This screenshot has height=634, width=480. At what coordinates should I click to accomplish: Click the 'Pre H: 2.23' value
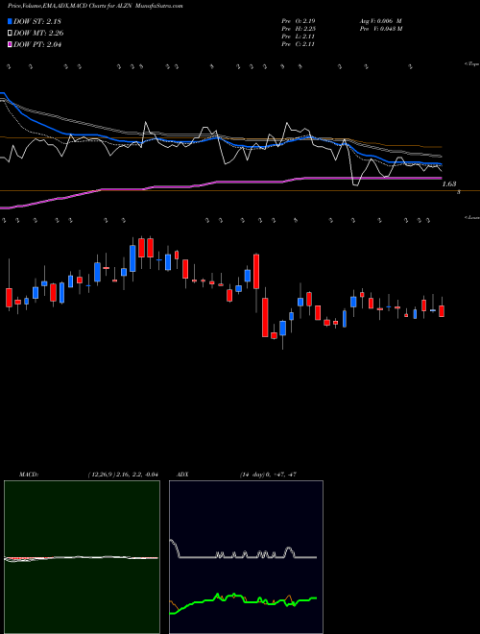[x=299, y=29]
